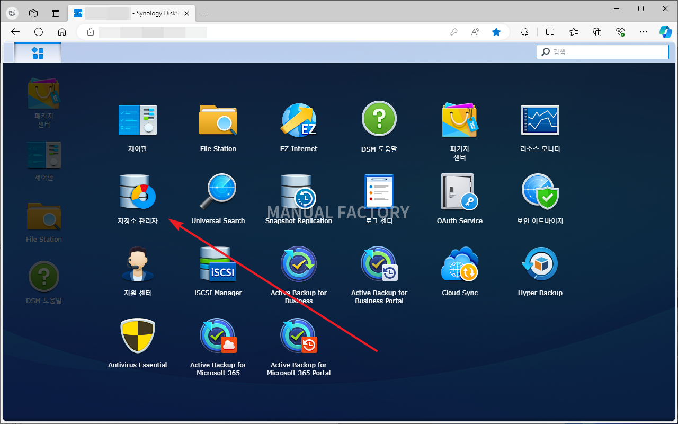Open 리소스 모니터 (Resource Monitor)
This screenshot has height=424, width=678.
[x=540, y=120]
